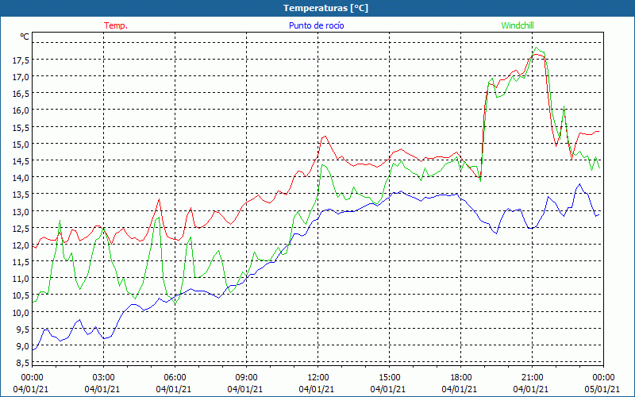Screen dimensions: 635x397
Task: Click the '21:00' time axis label
Action: point(532,378)
